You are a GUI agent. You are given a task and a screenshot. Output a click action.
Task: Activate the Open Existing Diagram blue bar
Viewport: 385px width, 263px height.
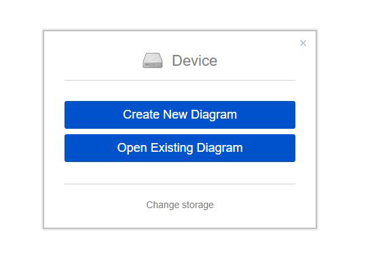pos(180,148)
